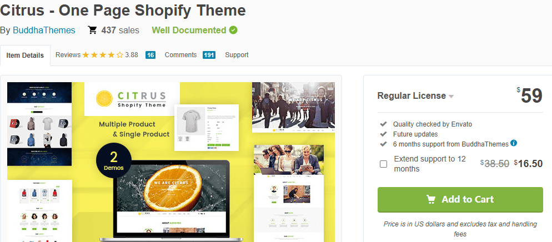Click the 16 reviews count badge
This screenshot has height=242, width=552.
click(x=150, y=55)
